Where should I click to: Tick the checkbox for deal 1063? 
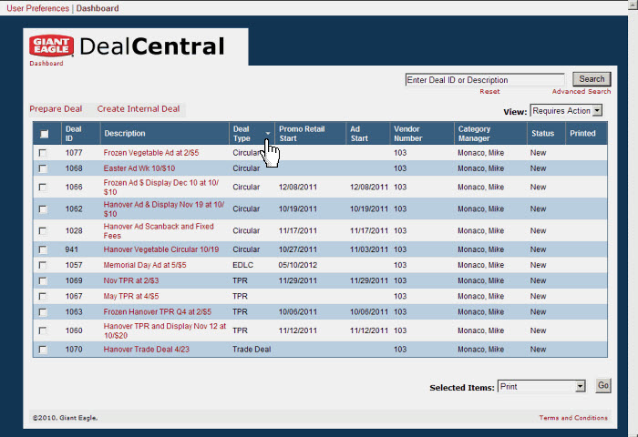[42, 312]
